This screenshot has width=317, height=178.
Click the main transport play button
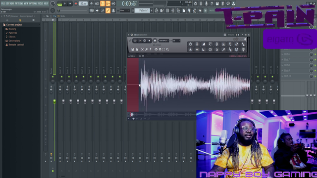65,3
